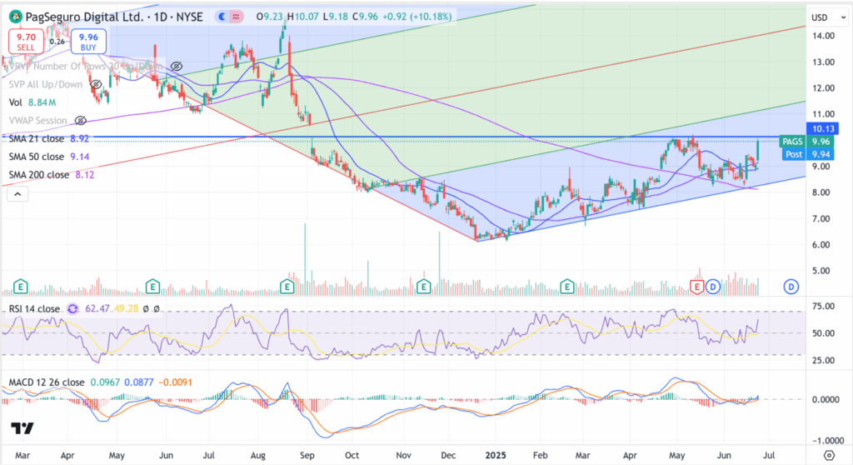This screenshot has width=853, height=465.
Task: Select the RSI 14 close legend
Action: pyautogui.click(x=34, y=308)
